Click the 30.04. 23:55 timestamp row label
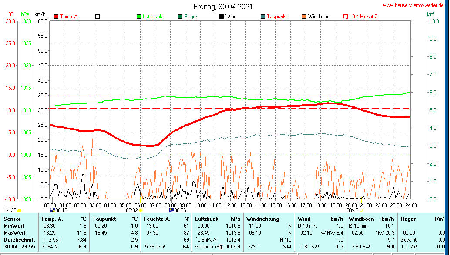 tap(19, 247)
